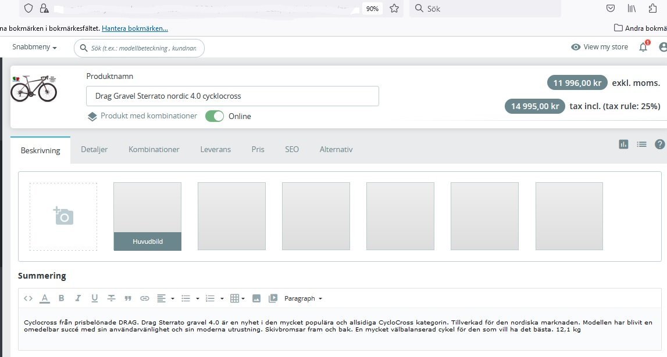Open the browser library icon
The height and width of the screenshot is (357, 667).
pyautogui.click(x=632, y=9)
